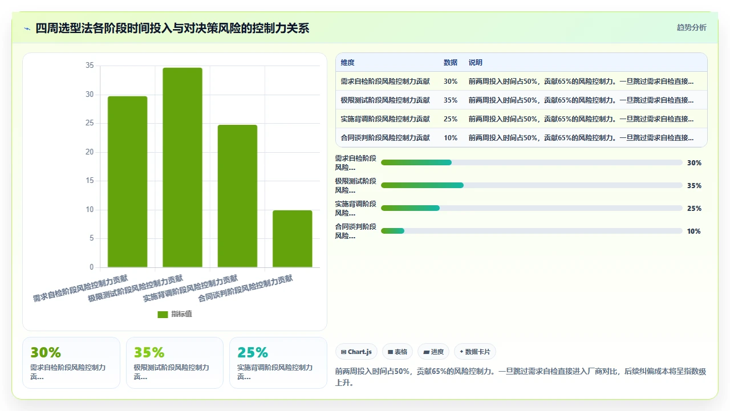Select table row 实施背调阶段风险控制力贡献
The height and width of the screenshot is (411, 730).
pos(521,119)
